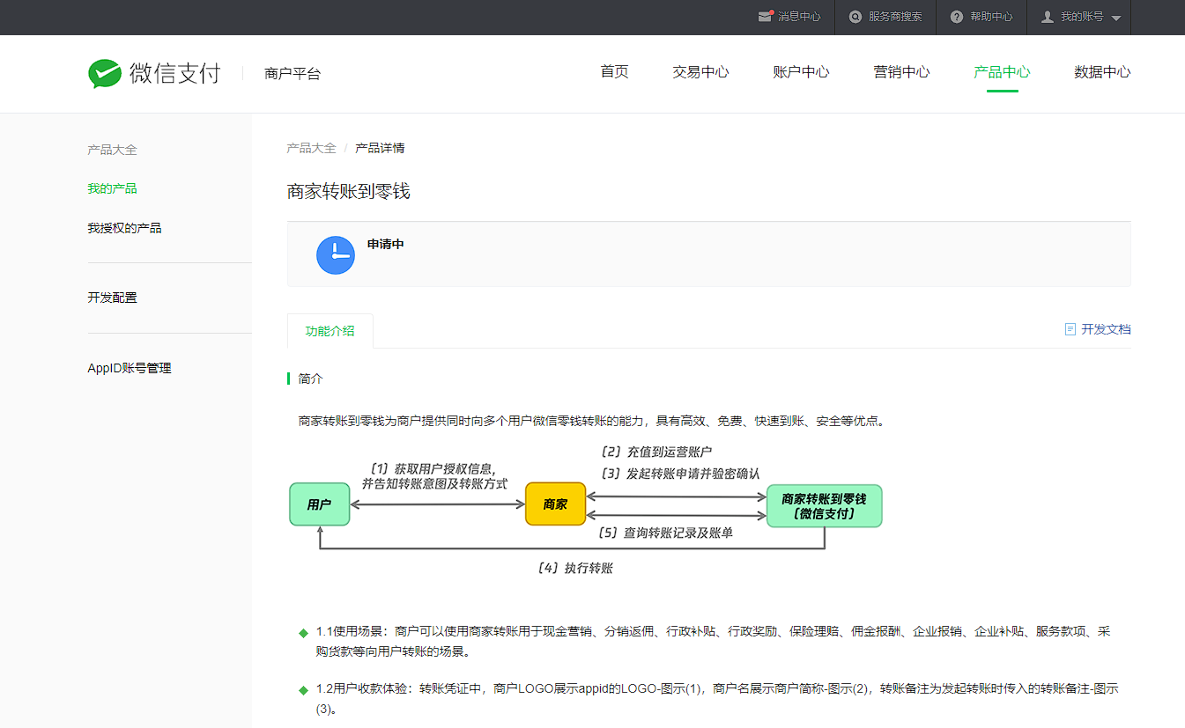Click the 产品详情 breadcrumb text
The image size is (1185, 728).
pyautogui.click(x=380, y=148)
